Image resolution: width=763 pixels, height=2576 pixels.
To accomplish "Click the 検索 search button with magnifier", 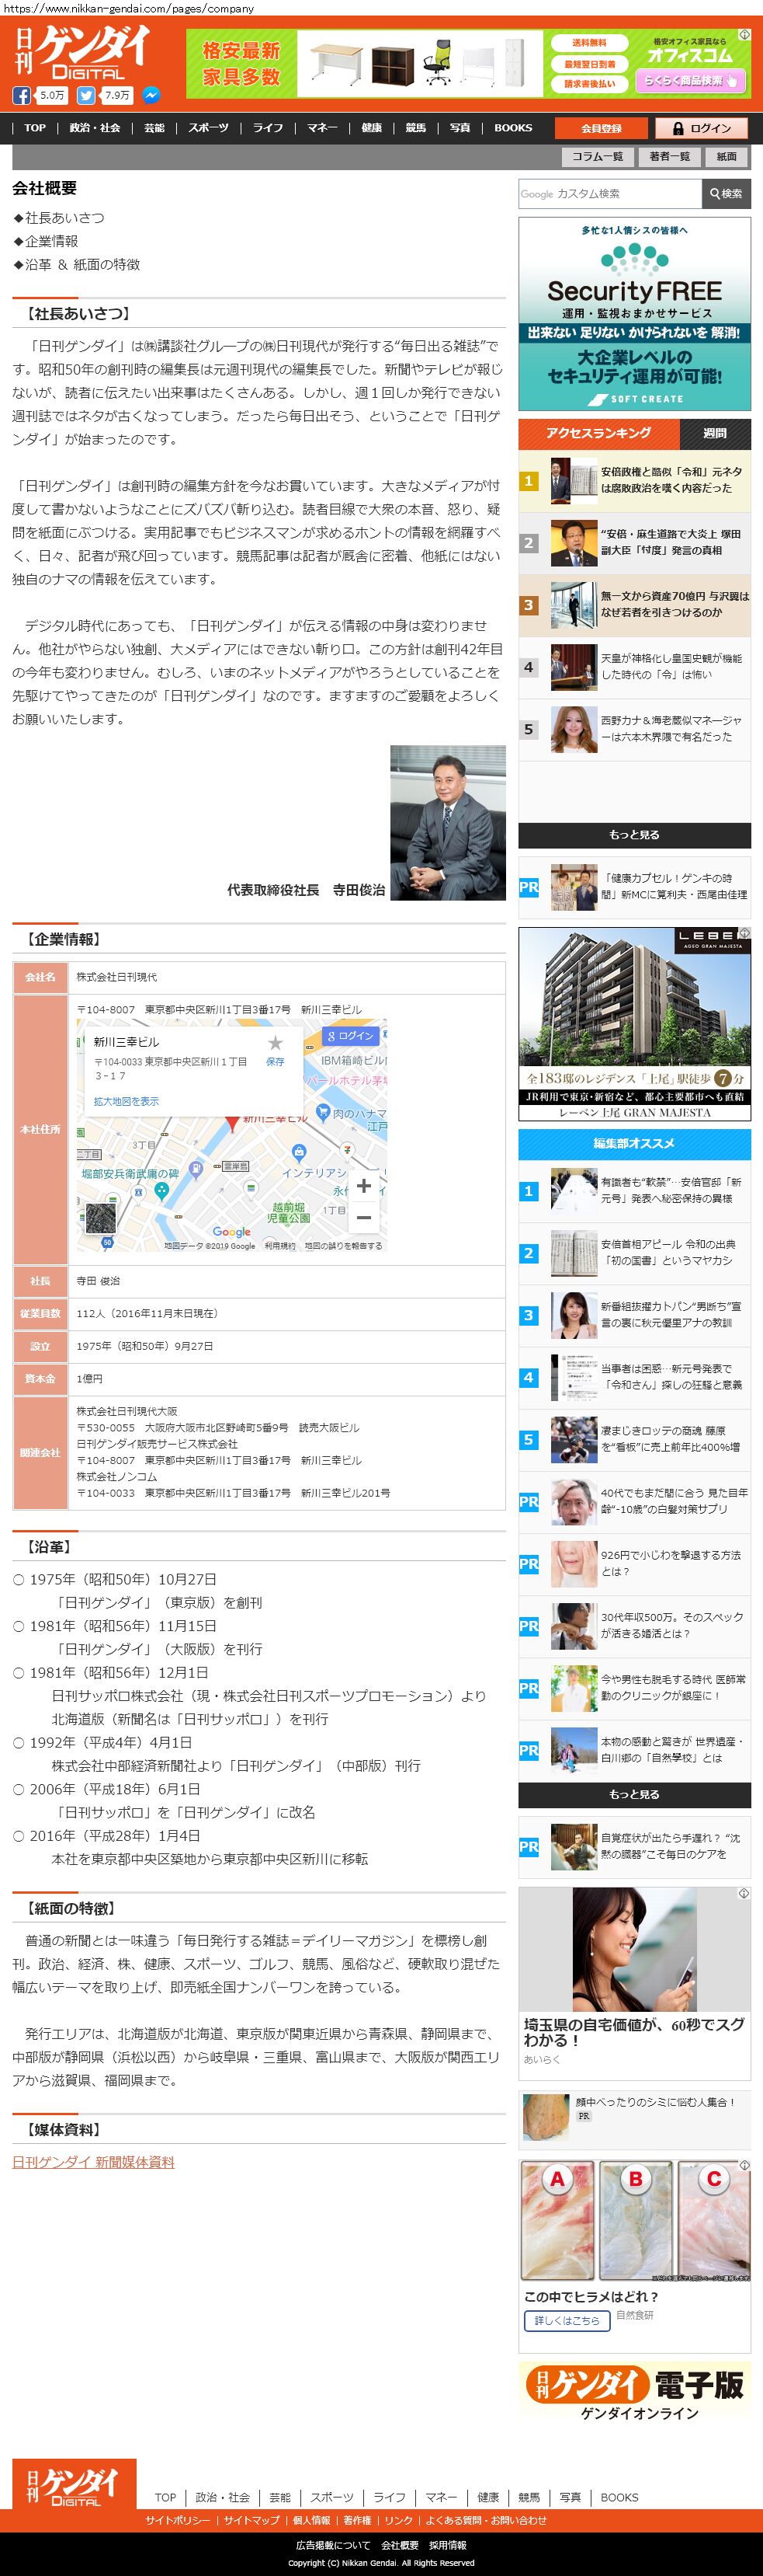I will 726,194.
